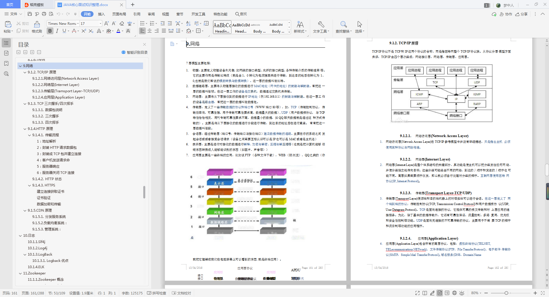Collapse the 9.1.2. TCP/IP 原理 node
Image resolution: width=549 pixels, height=297 pixels.
click(x=25, y=72)
